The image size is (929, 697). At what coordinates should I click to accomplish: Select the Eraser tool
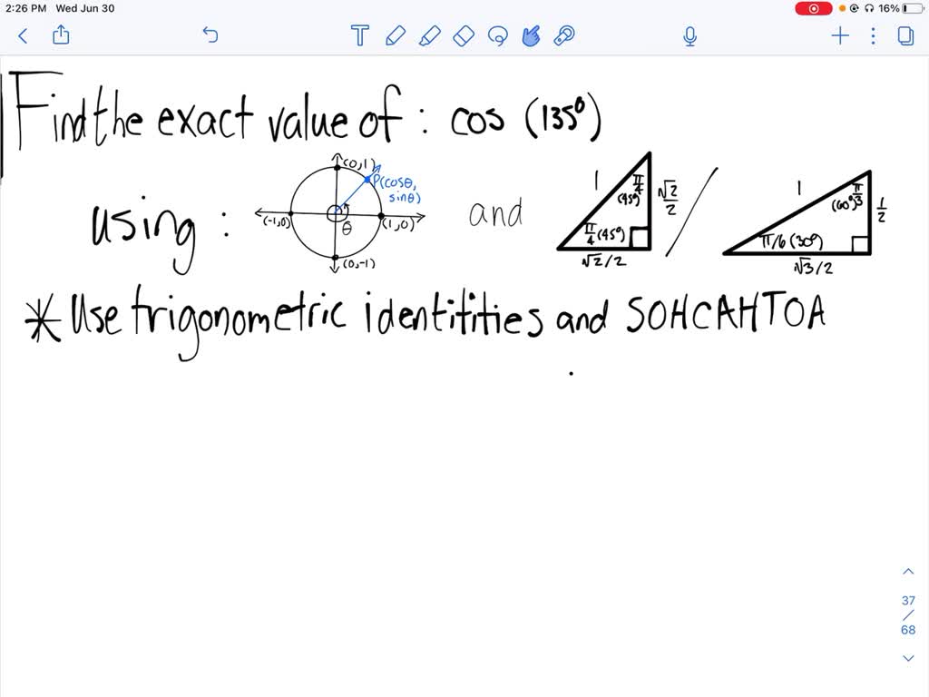464,36
